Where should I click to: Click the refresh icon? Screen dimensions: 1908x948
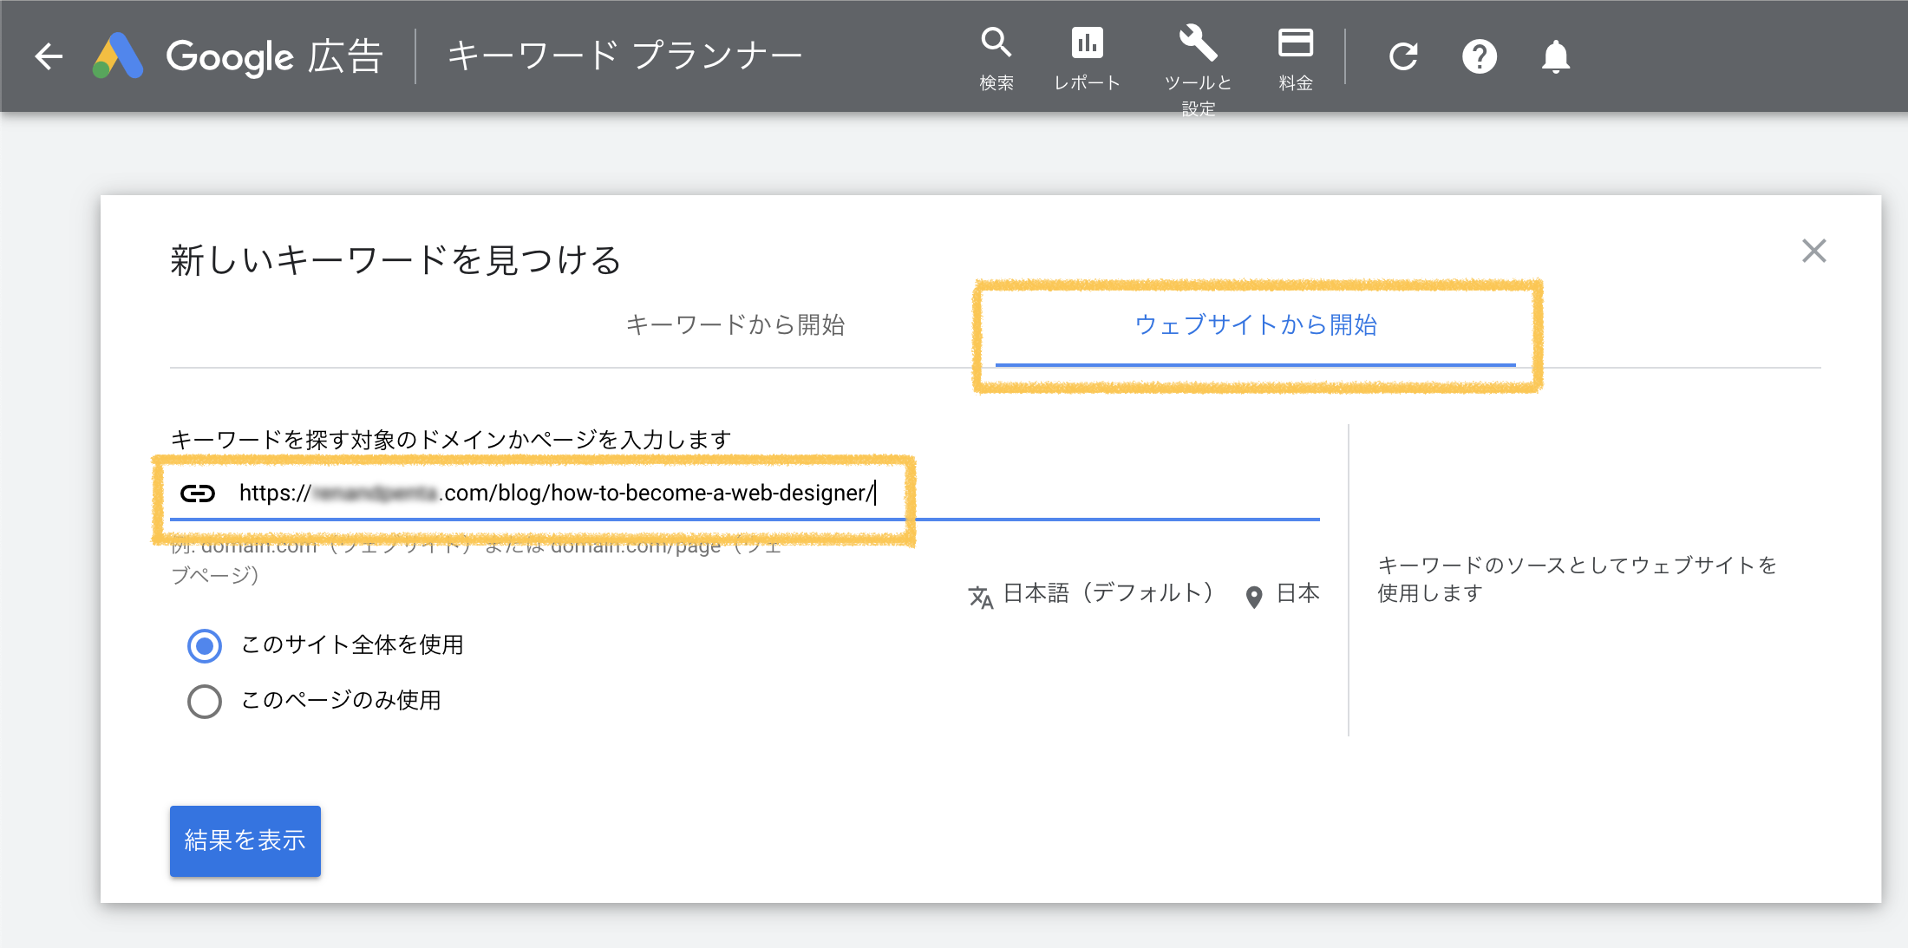pos(1403,57)
